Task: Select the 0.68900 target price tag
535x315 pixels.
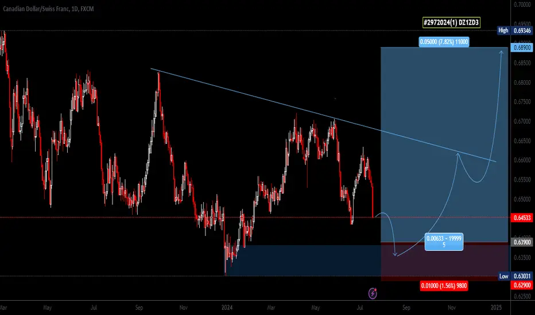Action: pos(522,48)
